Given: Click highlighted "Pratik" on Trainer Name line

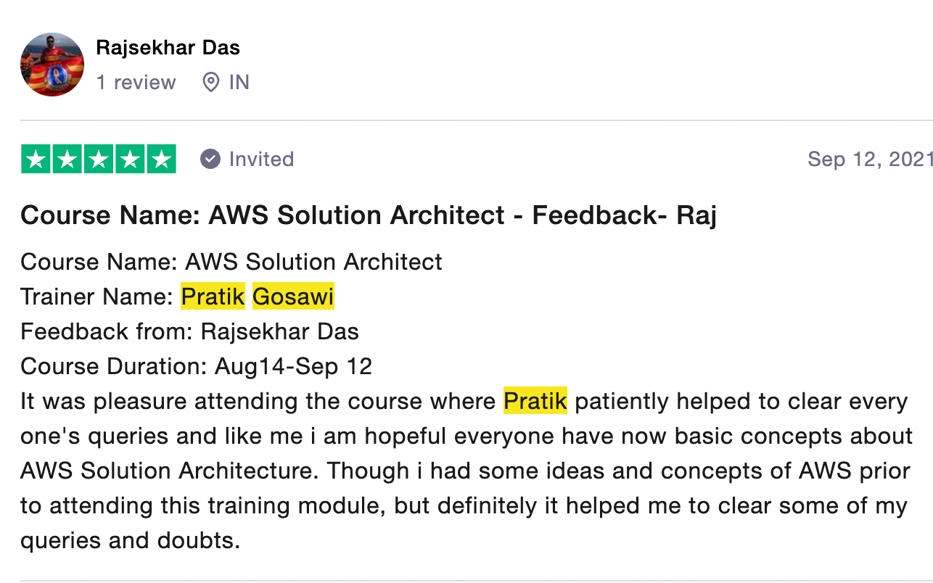Looking at the screenshot, I should [213, 297].
